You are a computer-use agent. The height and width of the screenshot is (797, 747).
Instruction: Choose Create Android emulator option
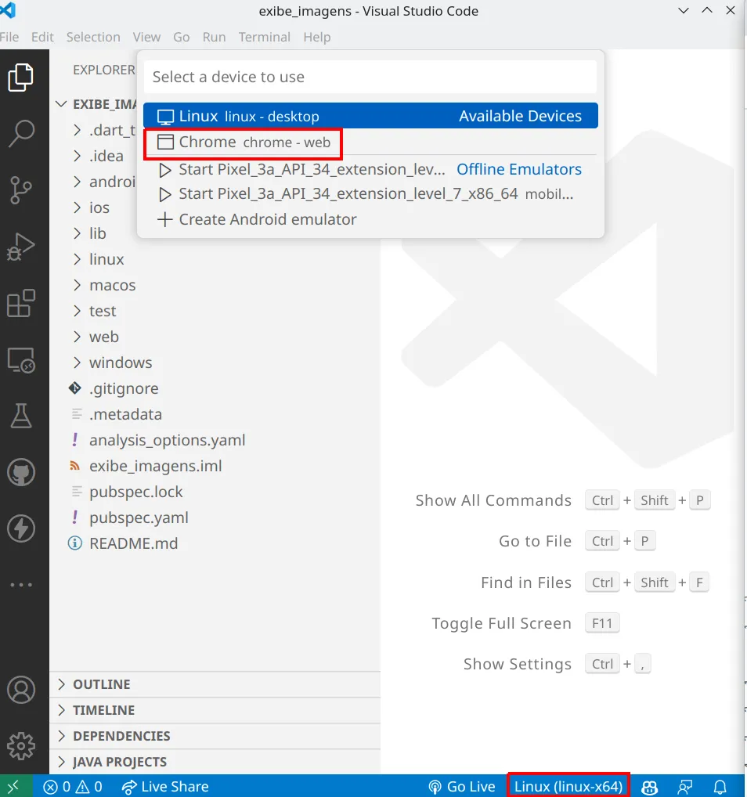click(x=370, y=219)
